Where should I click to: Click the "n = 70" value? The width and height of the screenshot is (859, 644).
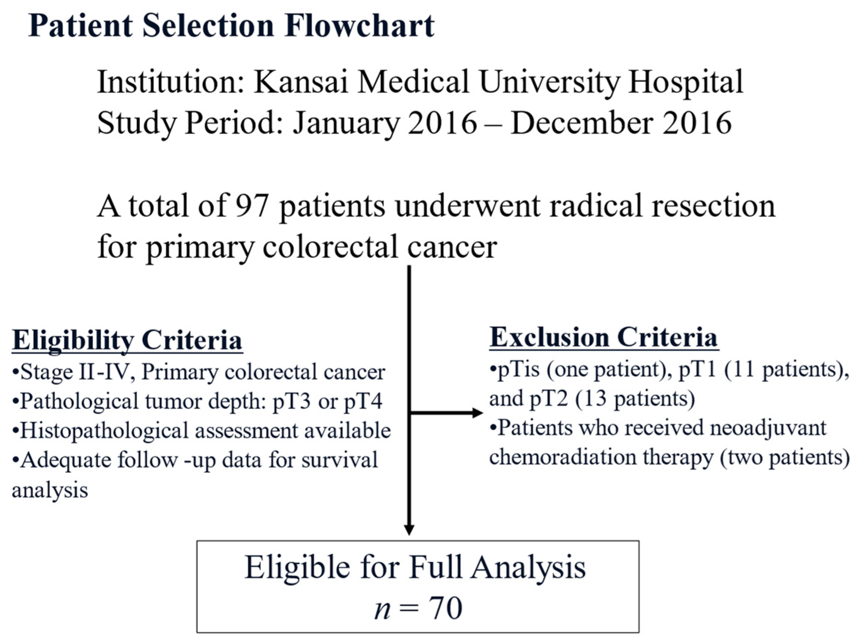pos(418,608)
